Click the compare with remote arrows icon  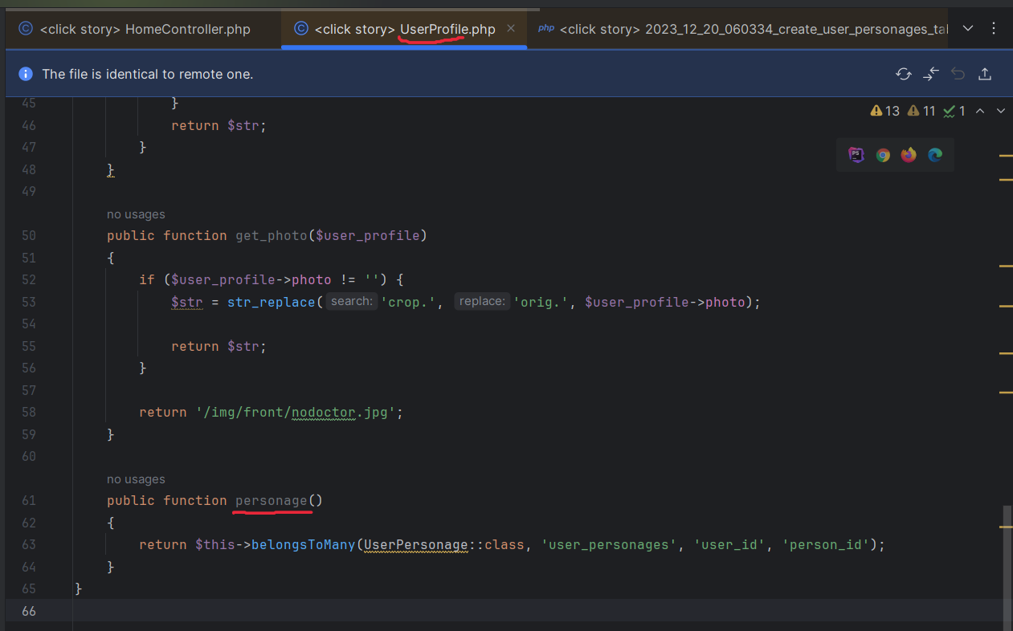tap(931, 74)
